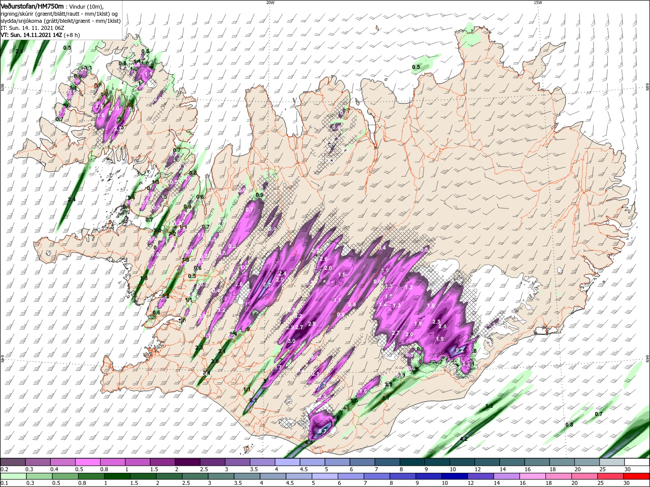This screenshot has height=487, width=650.
Task: Click upper legend swatch between 0.8 and 1
Action: click(112, 462)
